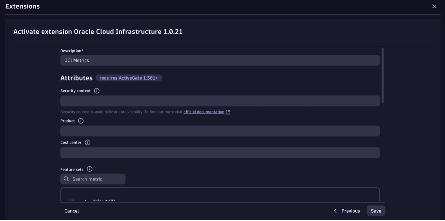Cancel the extension activation
Screen dimensions: 445x221
tap(72, 211)
